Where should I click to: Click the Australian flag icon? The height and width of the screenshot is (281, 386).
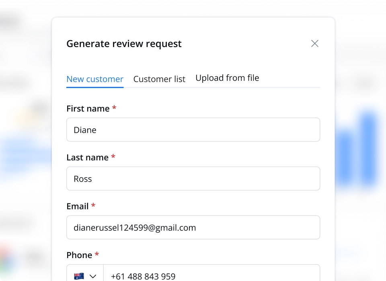(x=79, y=276)
